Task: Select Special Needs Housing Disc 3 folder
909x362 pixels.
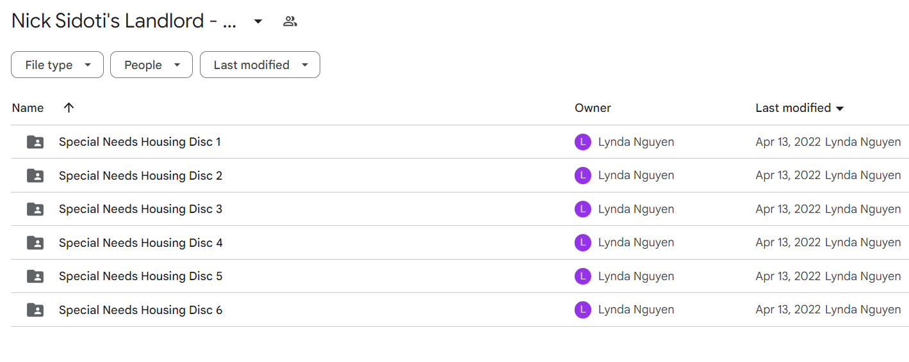Action: (459, 209)
